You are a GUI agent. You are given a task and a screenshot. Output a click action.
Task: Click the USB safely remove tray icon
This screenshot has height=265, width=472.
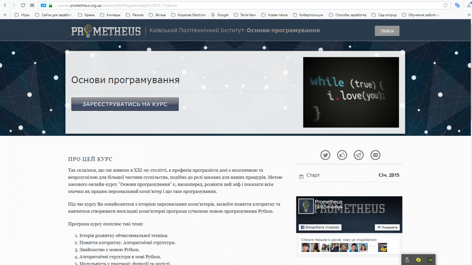[x=407, y=260]
